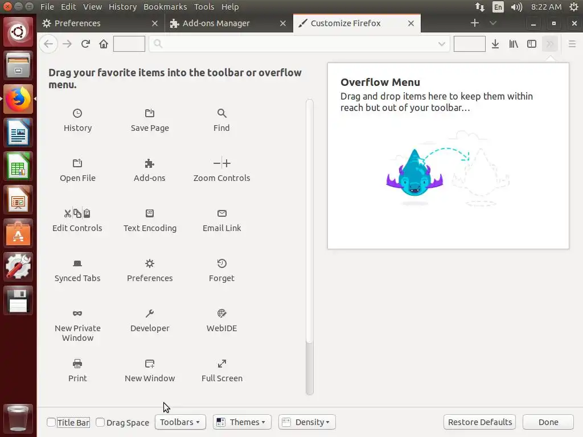Open the Toolbars dropdown
This screenshot has height=437, width=583.
click(180, 422)
